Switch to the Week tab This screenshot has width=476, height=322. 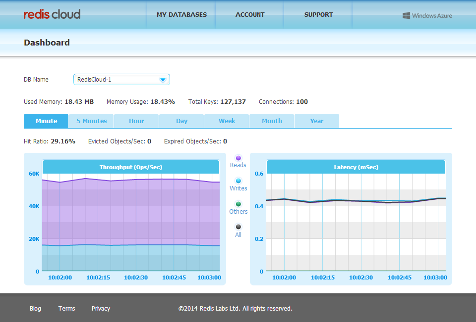click(227, 121)
